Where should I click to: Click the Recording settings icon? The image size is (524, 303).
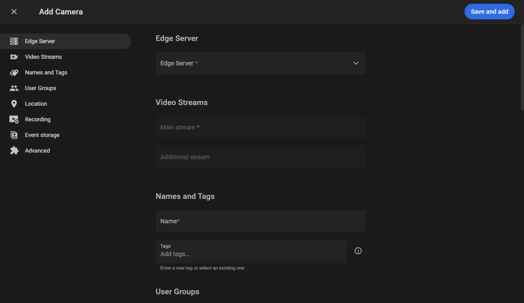tap(14, 119)
